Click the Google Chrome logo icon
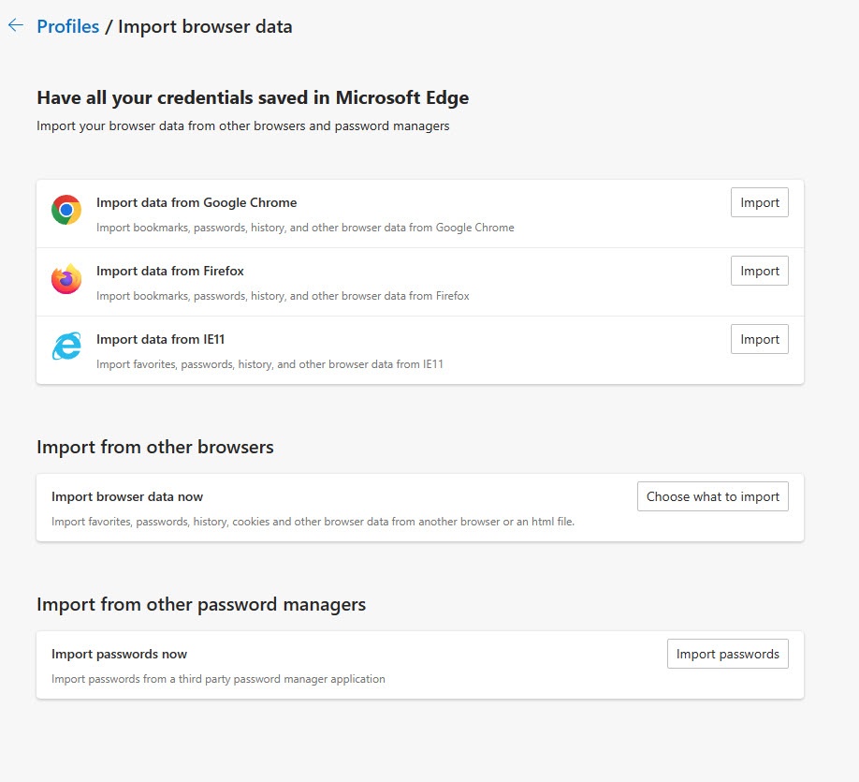 (x=66, y=211)
